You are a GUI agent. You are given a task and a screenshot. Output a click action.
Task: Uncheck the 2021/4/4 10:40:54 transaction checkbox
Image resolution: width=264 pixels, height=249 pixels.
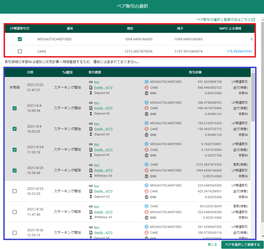tap(15, 108)
